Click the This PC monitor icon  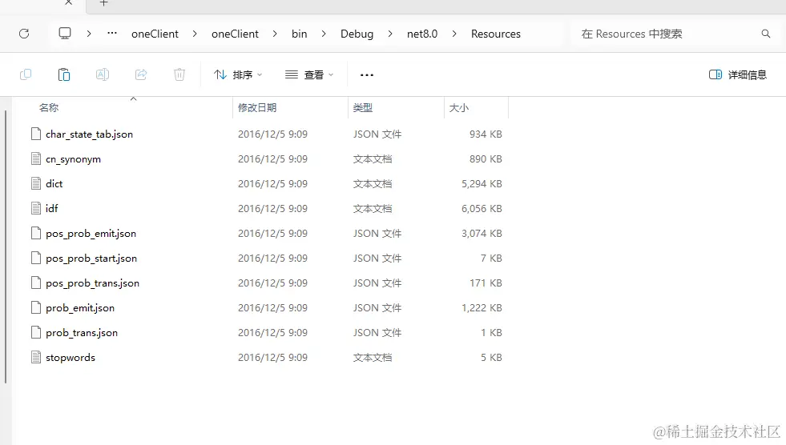tap(65, 34)
